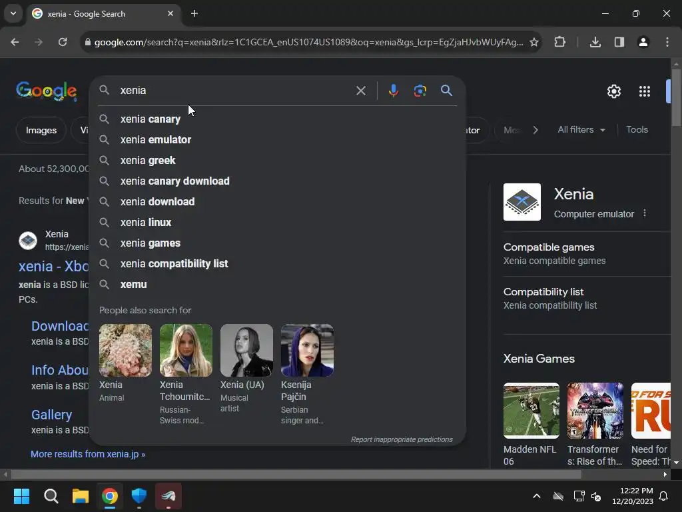Screen dimensions: 682x512
Task: Select suggestion xenia greek
Action: [x=278, y=160]
